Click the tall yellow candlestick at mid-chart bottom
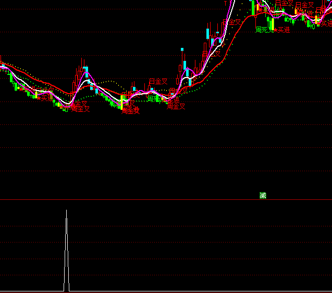Viewport: 332px width, 293px height. tap(122, 101)
